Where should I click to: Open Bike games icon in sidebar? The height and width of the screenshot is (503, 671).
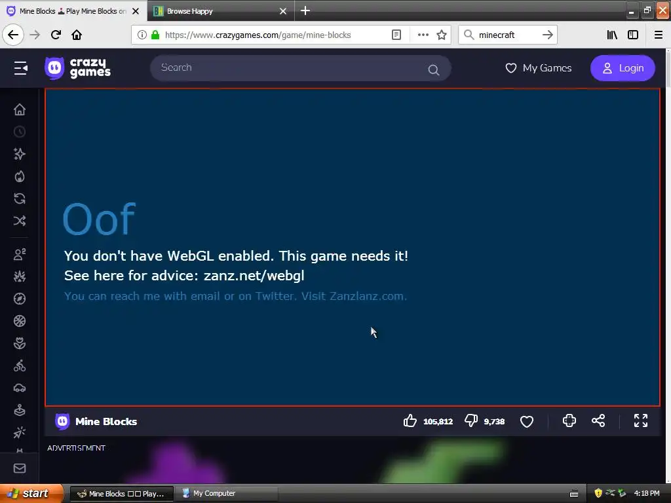tap(20, 365)
